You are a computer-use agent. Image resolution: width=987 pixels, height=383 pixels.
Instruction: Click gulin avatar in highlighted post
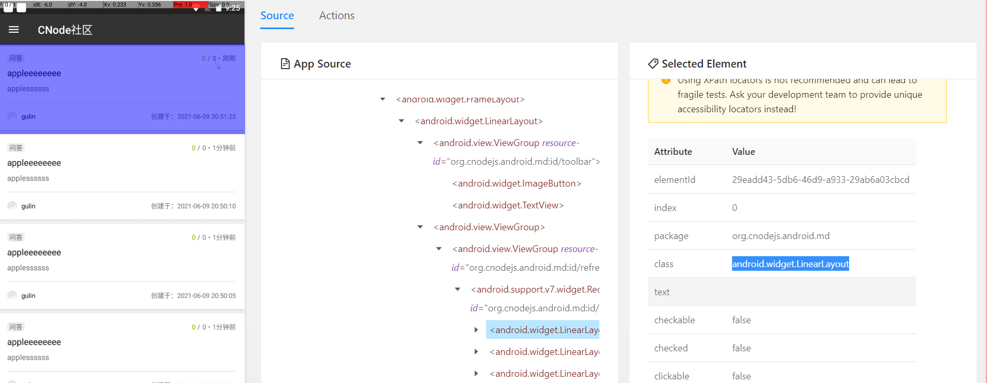click(12, 116)
